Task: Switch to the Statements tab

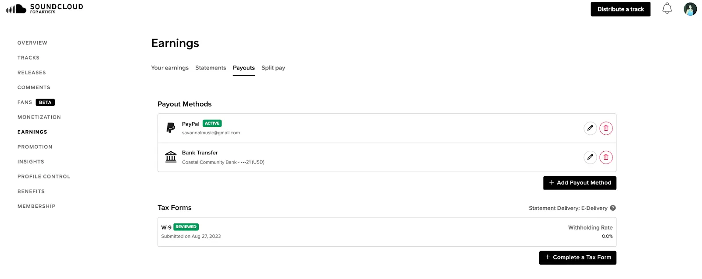Action: click(211, 68)
